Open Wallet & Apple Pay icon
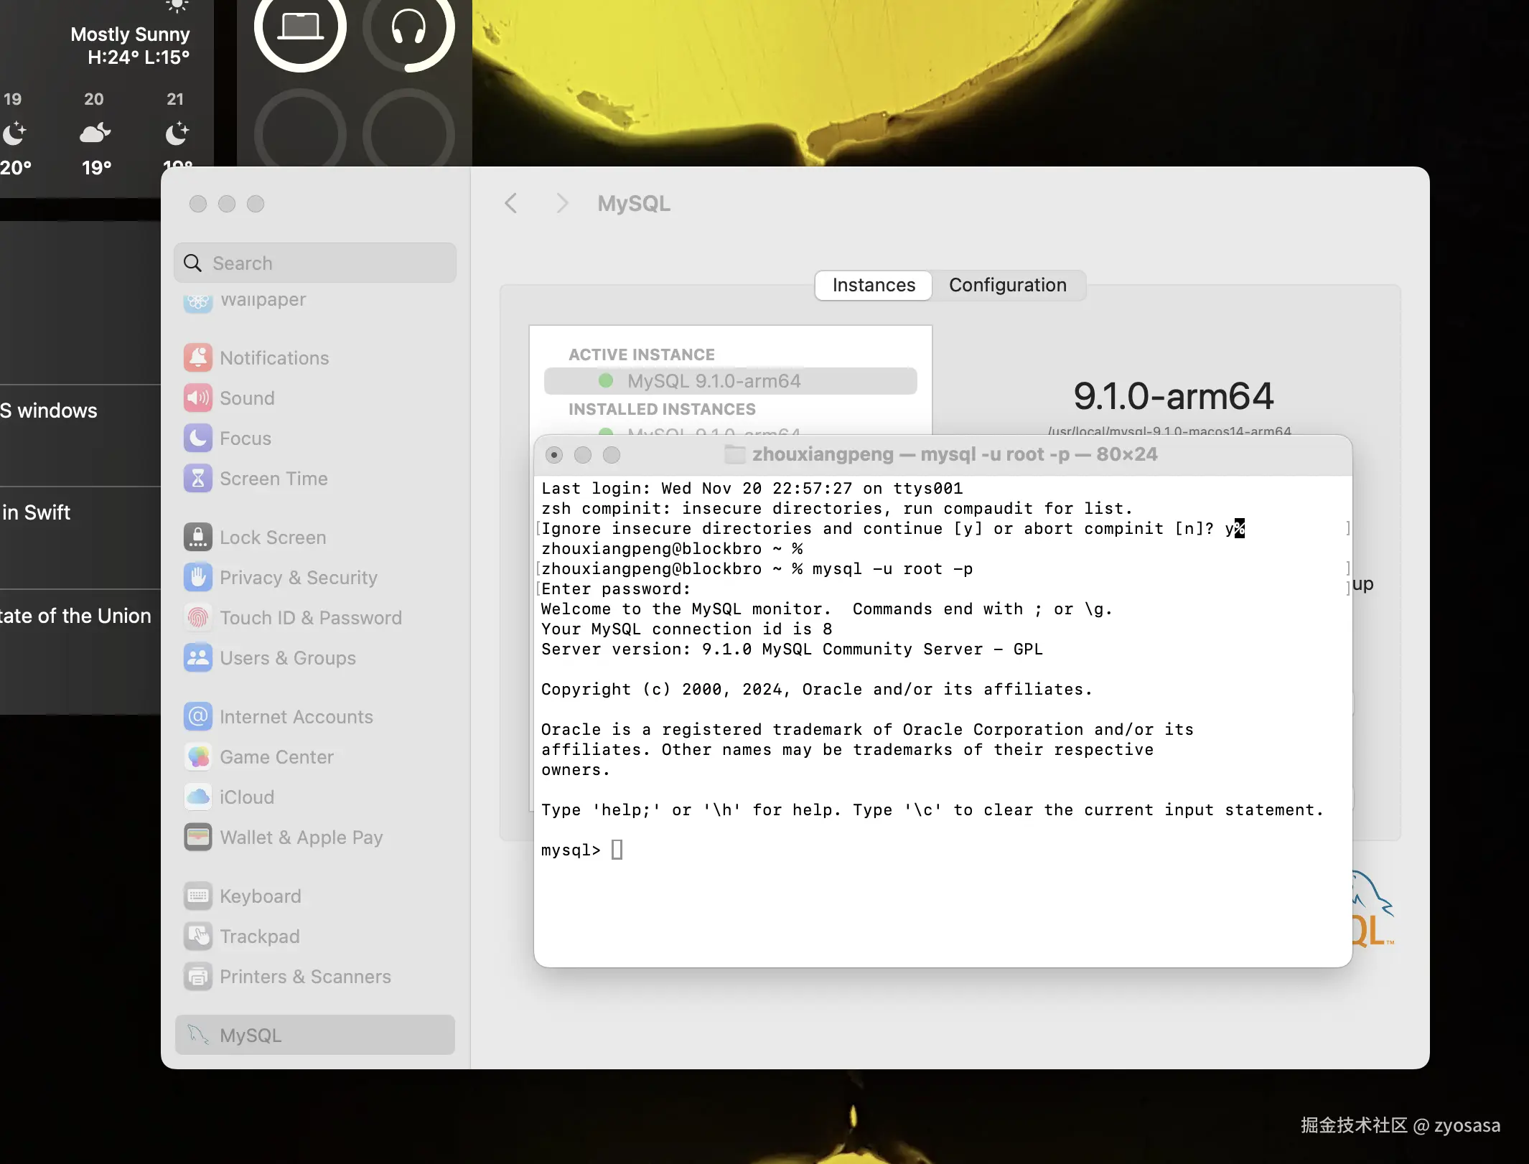 [x=198, y=837]
